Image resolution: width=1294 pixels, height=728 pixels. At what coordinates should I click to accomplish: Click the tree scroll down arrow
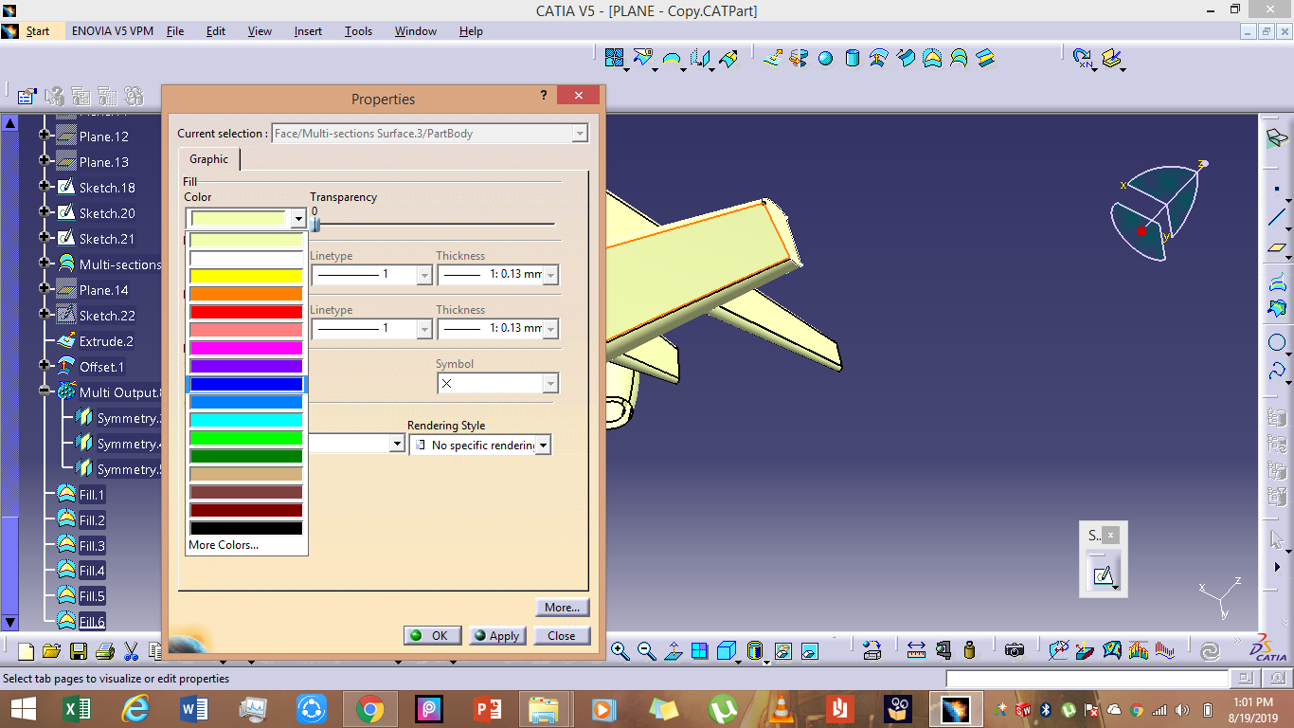[x=9, y=623]
